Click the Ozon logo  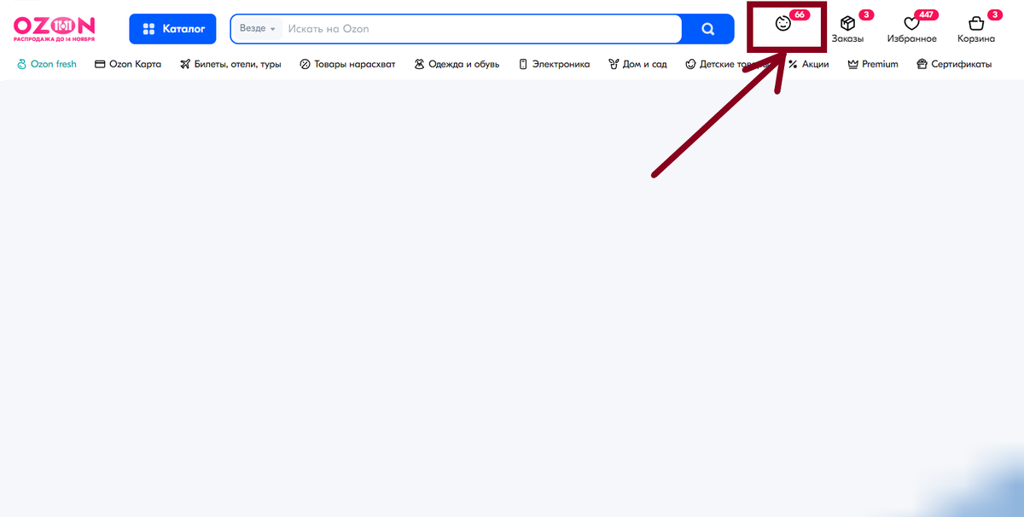tap(55, 29)
